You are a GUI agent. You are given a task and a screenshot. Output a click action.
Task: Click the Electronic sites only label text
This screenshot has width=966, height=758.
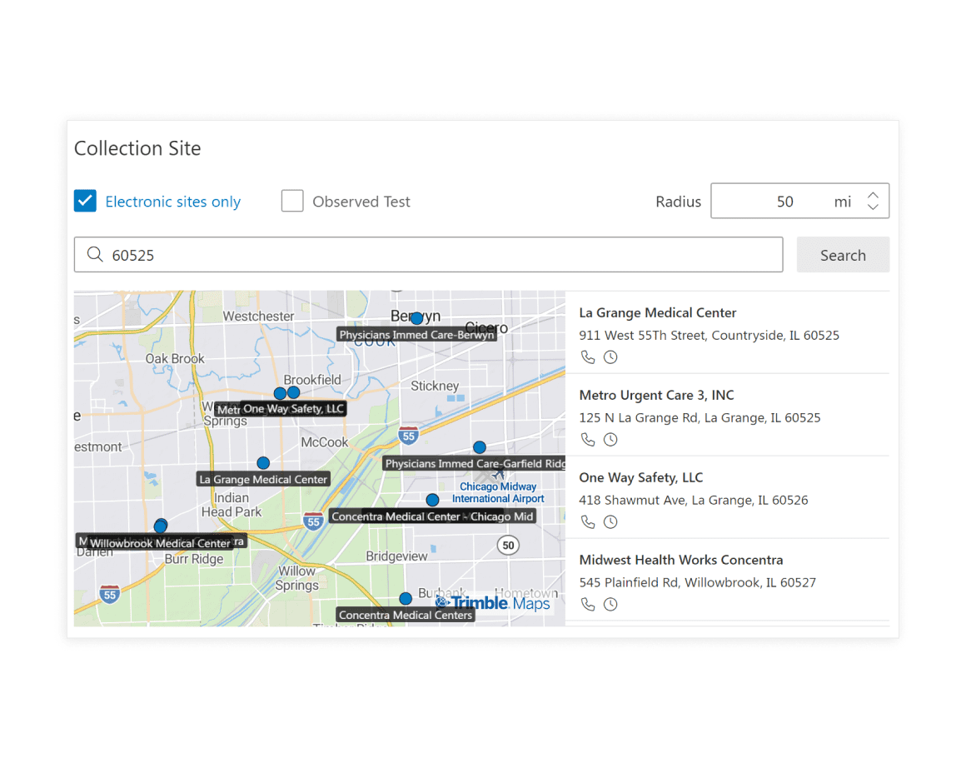tap(173, 202)
